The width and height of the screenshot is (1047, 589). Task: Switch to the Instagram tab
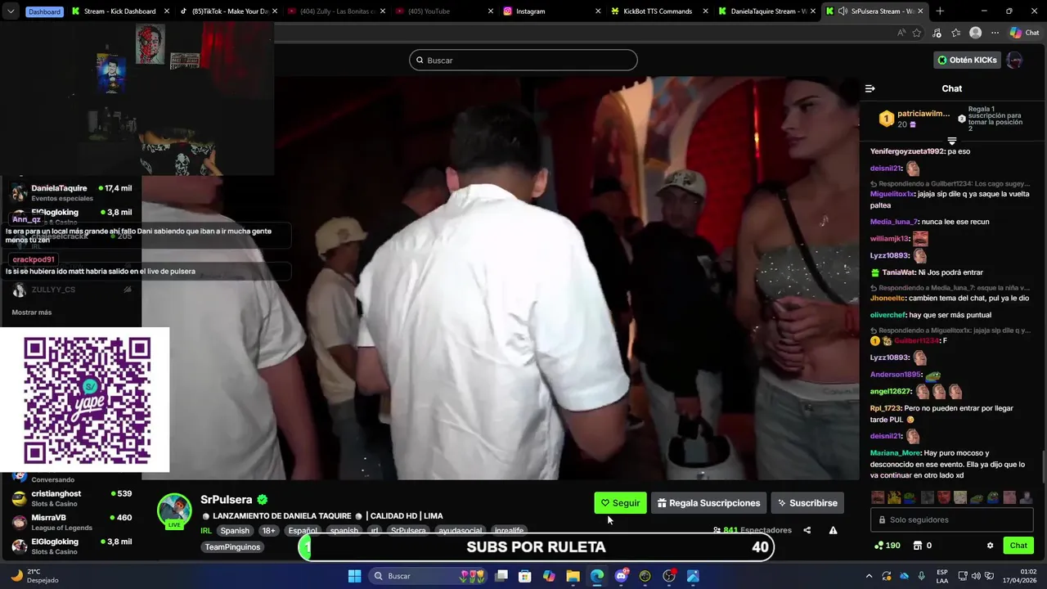point(552,11)
